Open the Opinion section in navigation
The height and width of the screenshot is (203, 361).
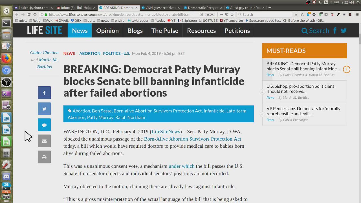click(107, 31)
